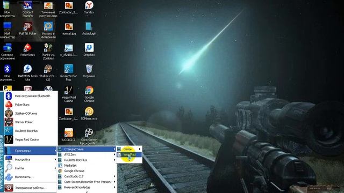Open Искать в Интернете shortcut
344x193 pixels.
click(48, 30)
